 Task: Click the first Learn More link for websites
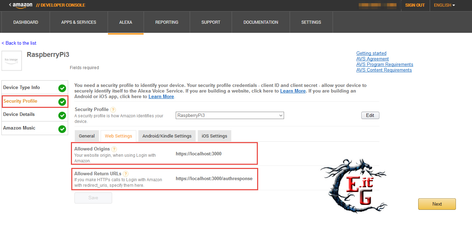pos(293,91)
